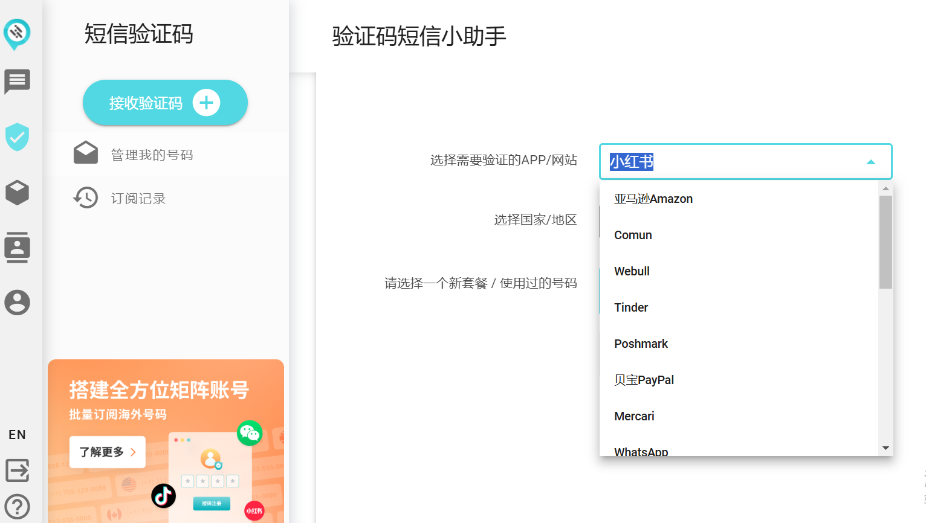The height and width of the screenshot is (523, 926).
Task: Click the app logo at top of sidebar
Action: click(x=17, y=34)
